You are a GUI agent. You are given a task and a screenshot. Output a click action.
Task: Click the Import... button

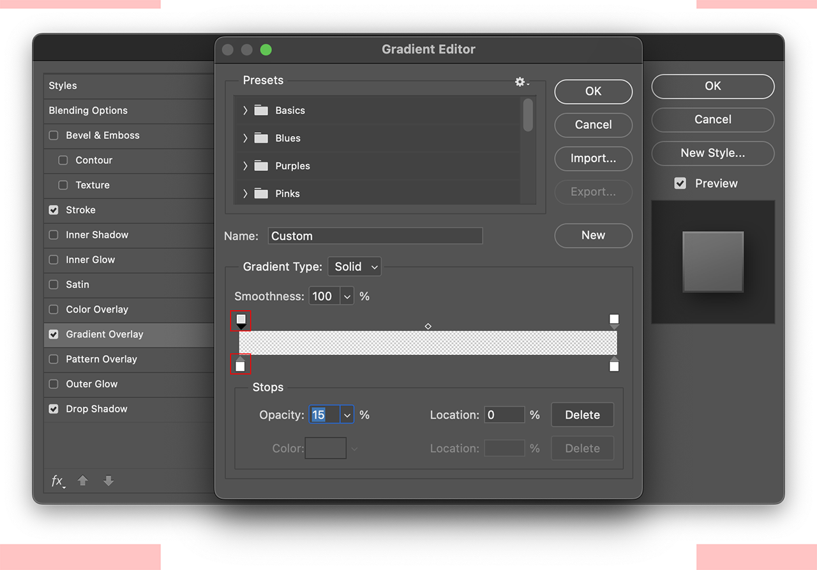[x=594, y=158]
